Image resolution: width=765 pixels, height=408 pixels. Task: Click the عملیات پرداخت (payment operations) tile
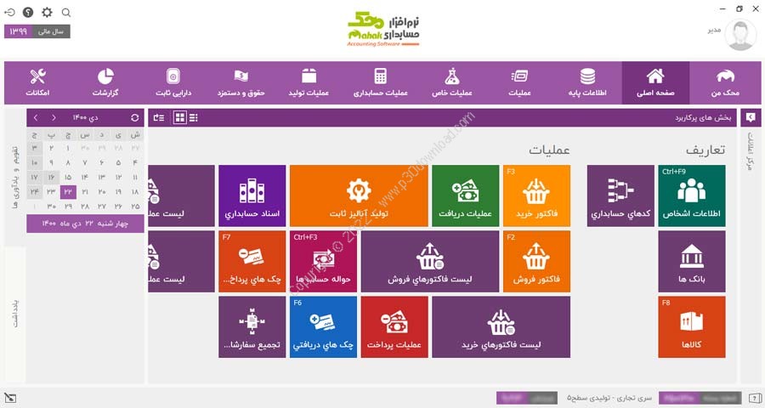(394, 326)
